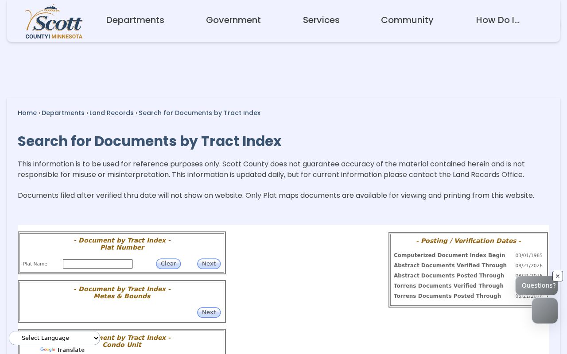Click Next in Metes & Bounds section
This screenshot has width=567, height=354.
(209, 312)
